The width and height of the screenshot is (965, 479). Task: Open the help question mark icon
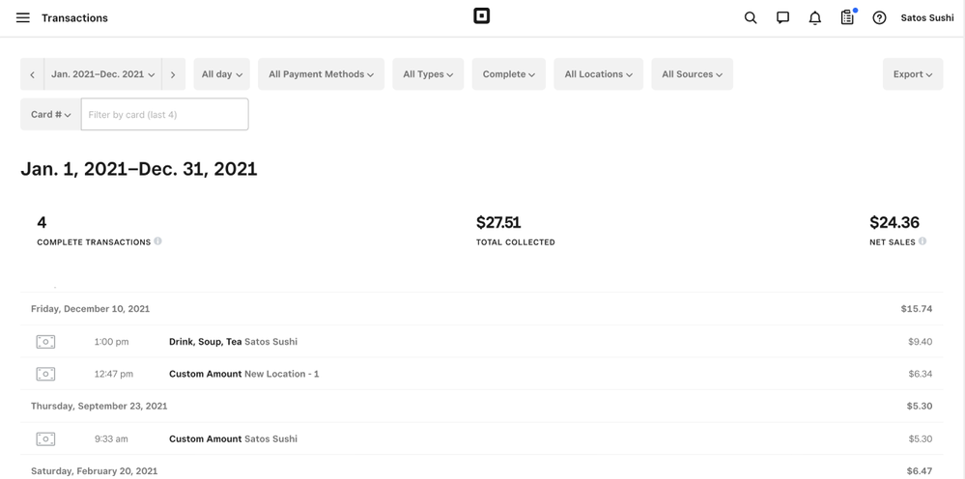click(879, 18)
